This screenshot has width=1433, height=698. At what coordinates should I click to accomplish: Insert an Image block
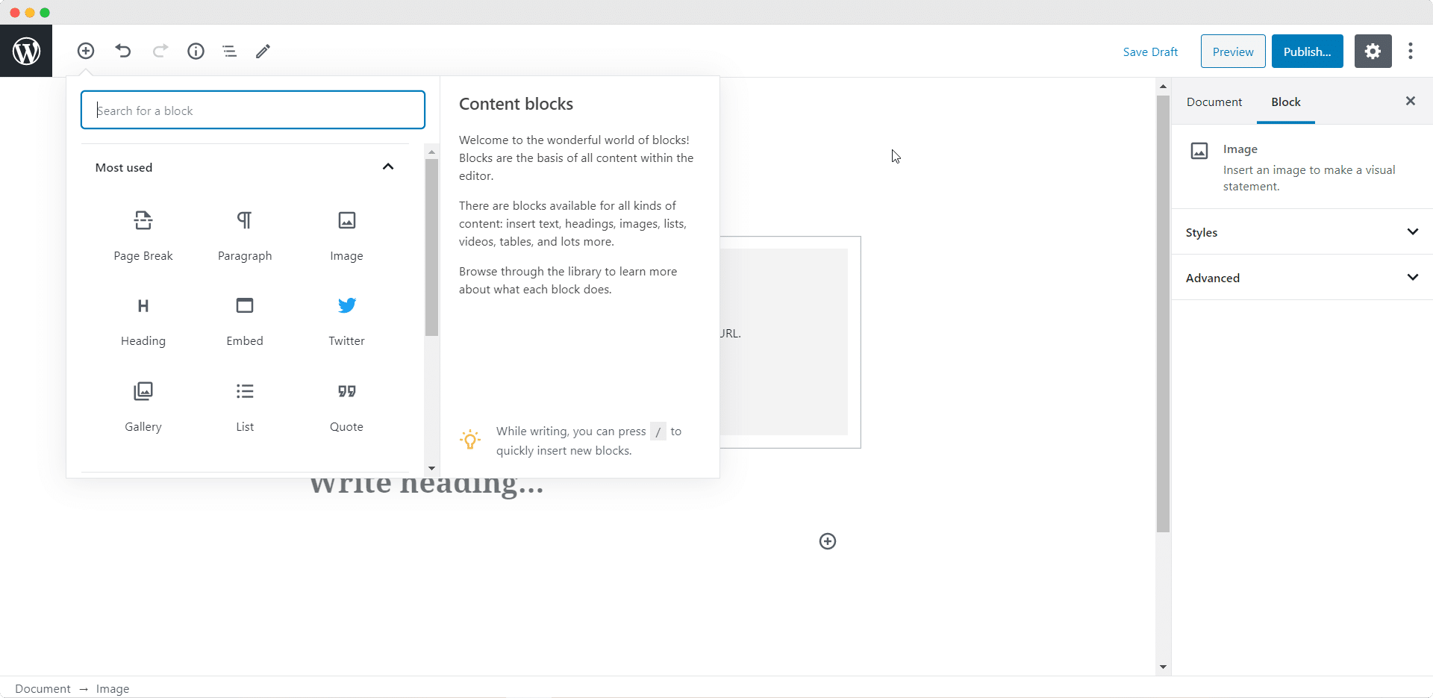346,235
